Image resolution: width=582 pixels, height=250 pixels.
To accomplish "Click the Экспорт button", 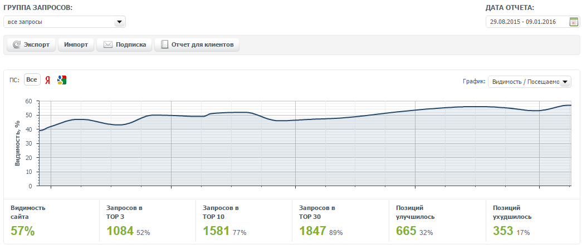I will 31,45.
